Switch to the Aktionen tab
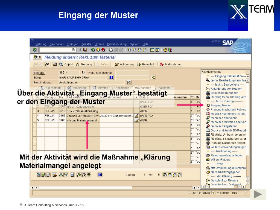The width and height of the screenshot is (280, 210). (x=164, y=88)
